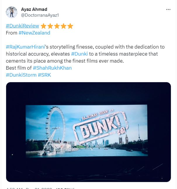The image size is (177, 189).
Task: Select the #ShahRukhKhan hashtag
Action: tap(52, 68)
